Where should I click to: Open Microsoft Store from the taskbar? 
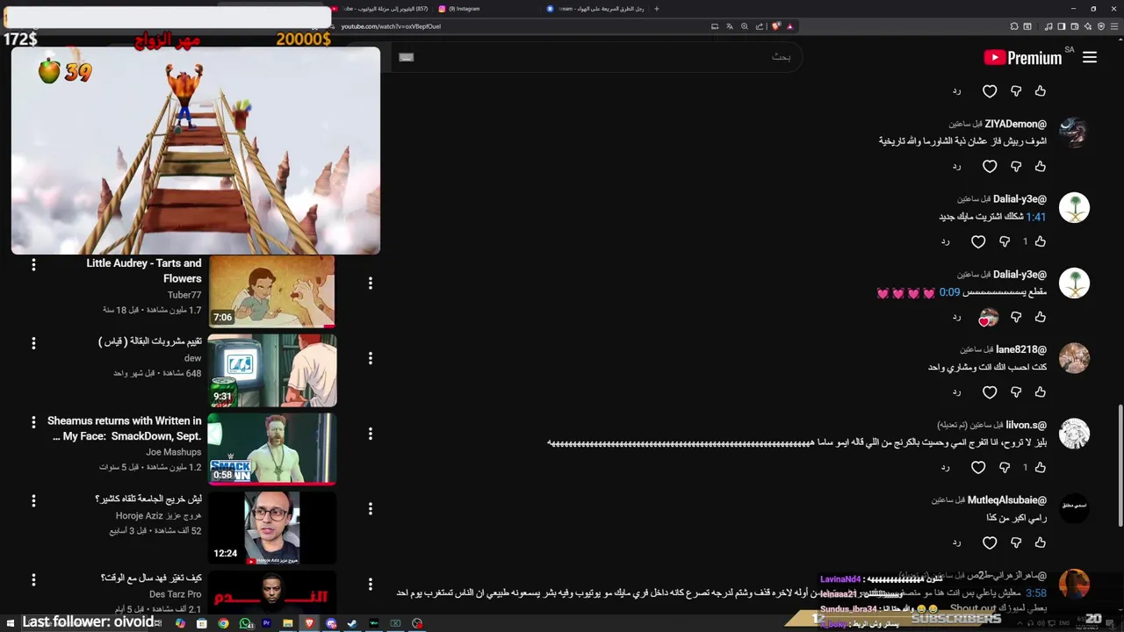click(x=202, y=623)
